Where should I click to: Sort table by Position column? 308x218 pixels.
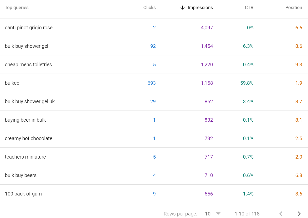coord(294,8)
